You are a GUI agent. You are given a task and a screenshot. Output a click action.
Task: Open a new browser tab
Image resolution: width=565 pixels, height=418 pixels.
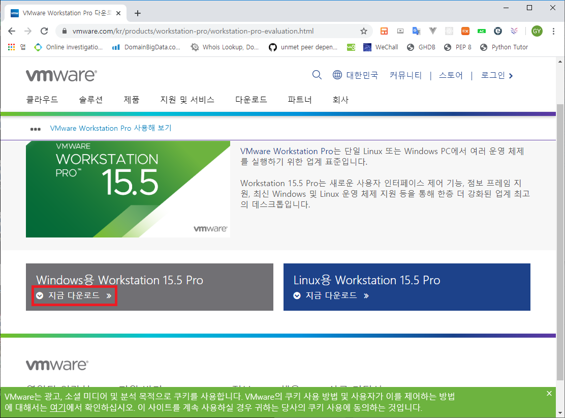pos(137,13)
